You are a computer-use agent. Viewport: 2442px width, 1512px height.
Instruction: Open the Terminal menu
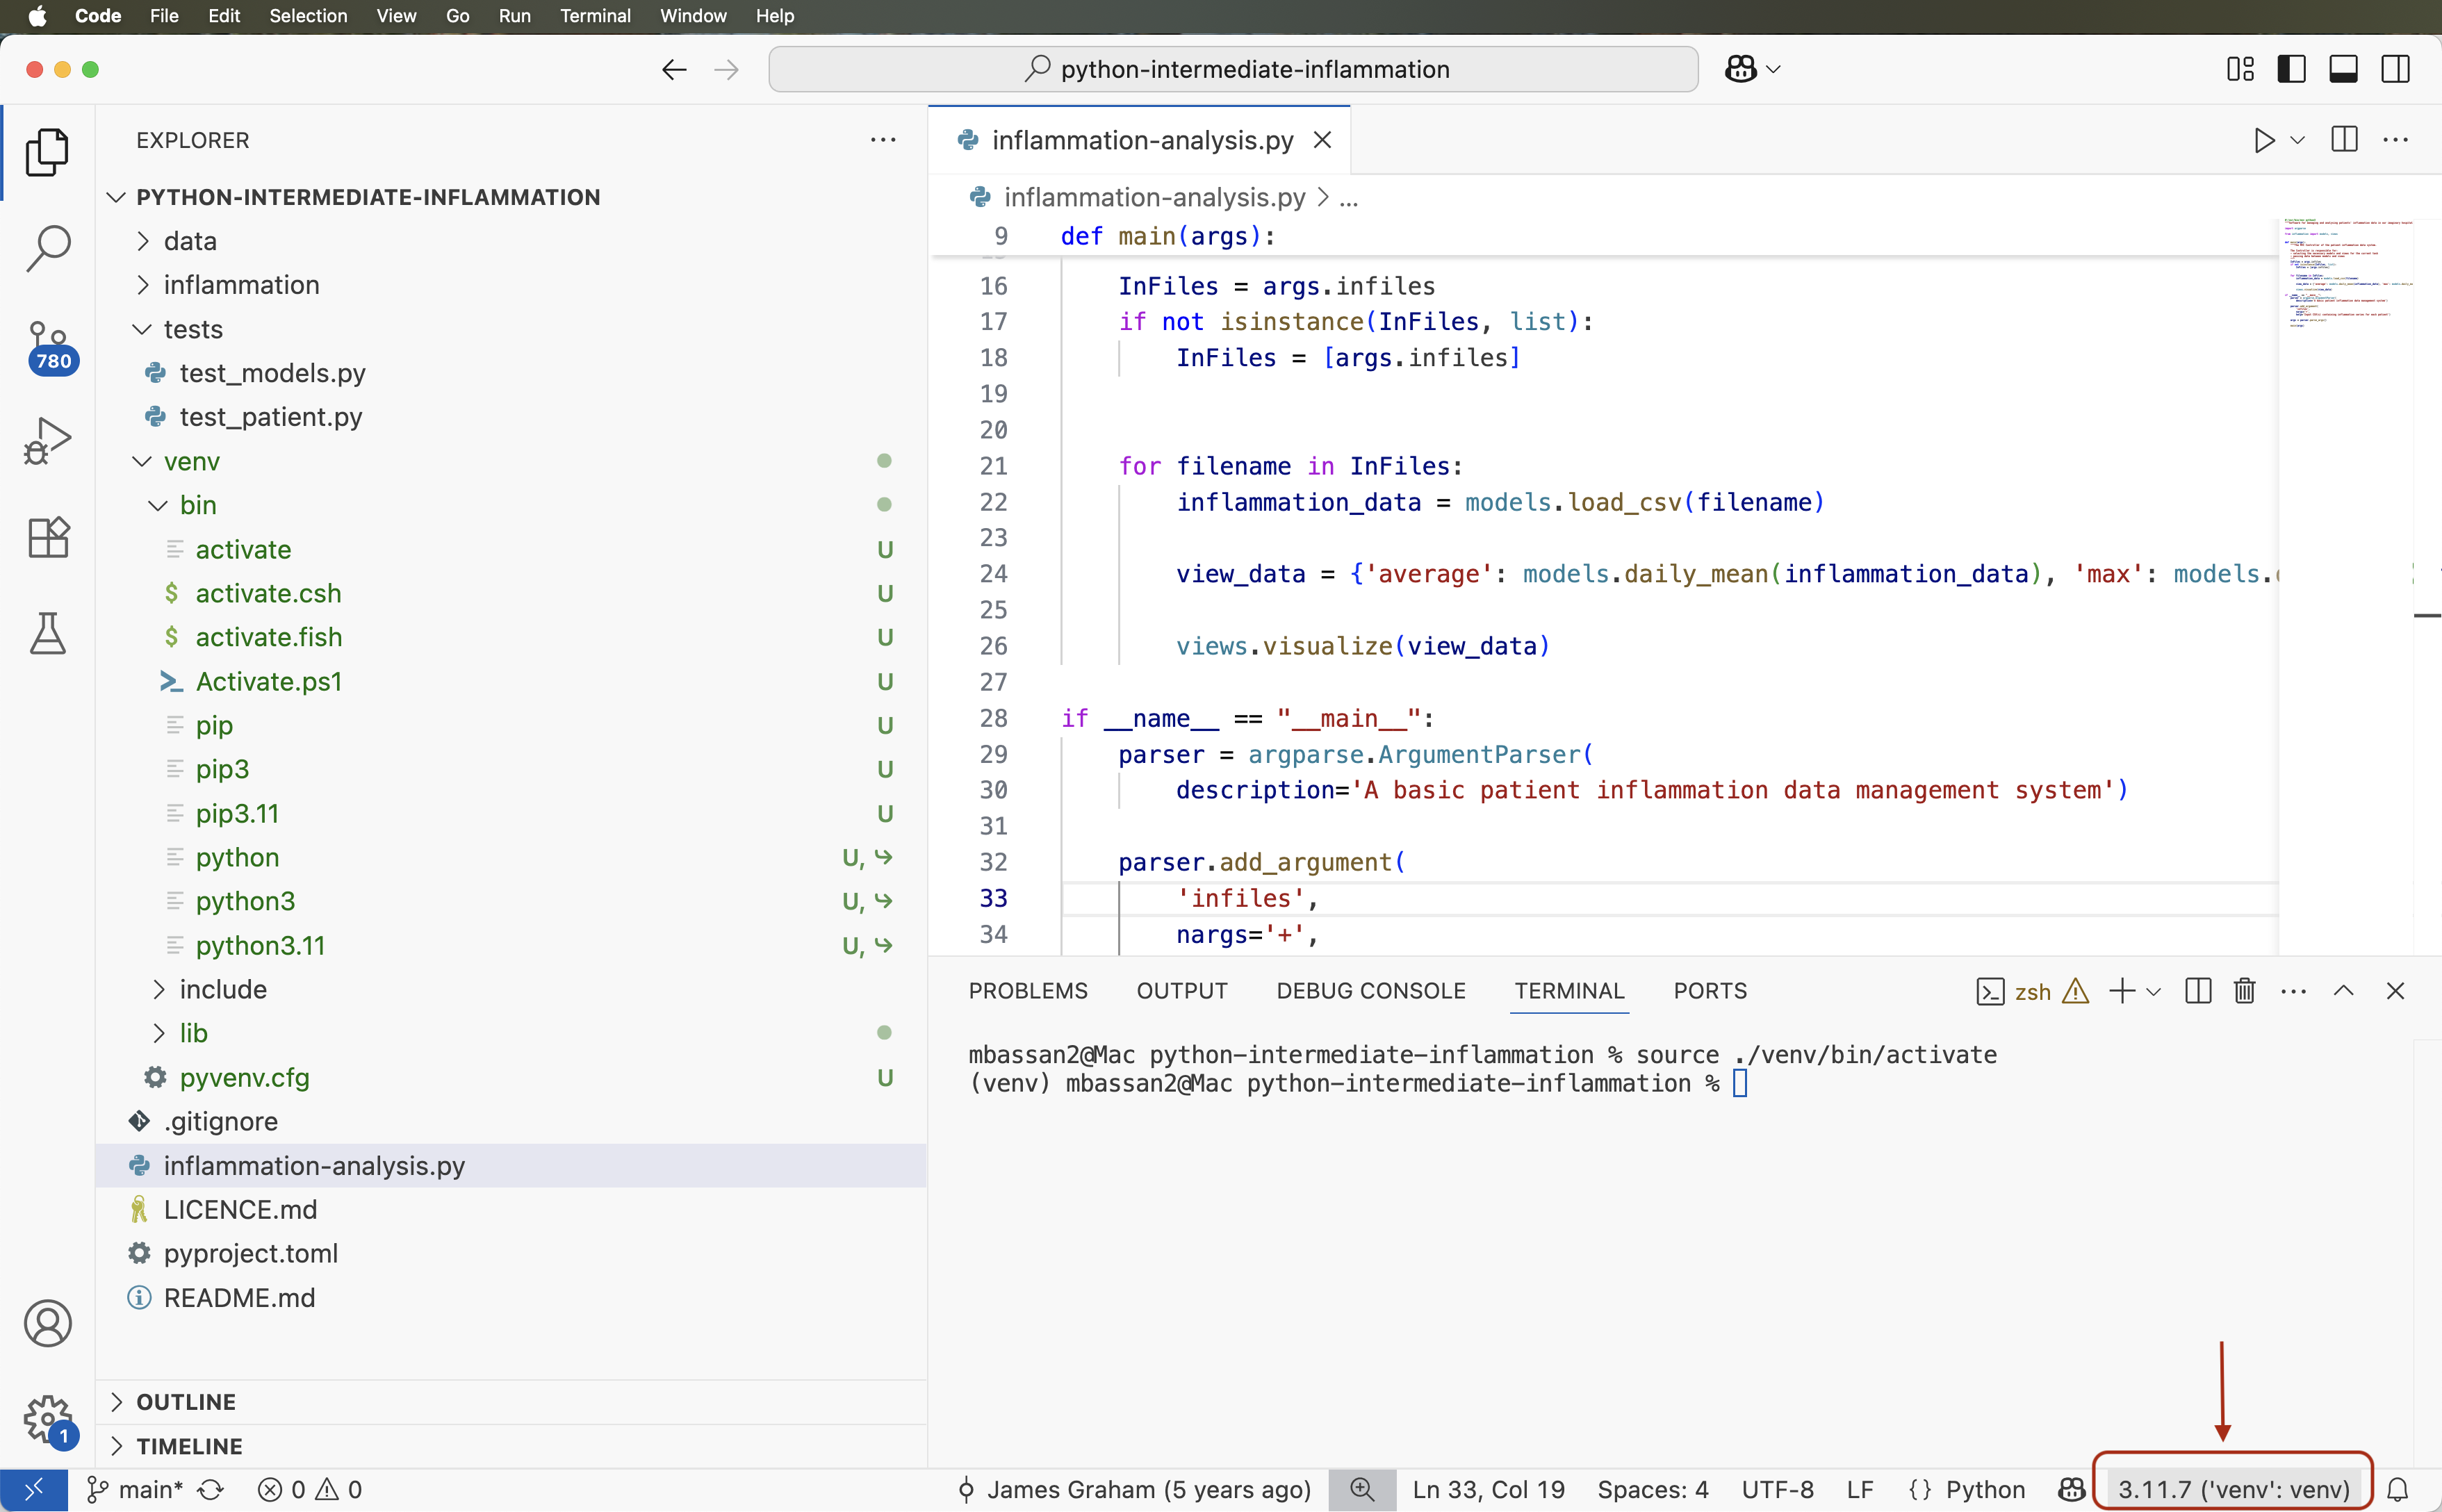[x=596, y=16]
